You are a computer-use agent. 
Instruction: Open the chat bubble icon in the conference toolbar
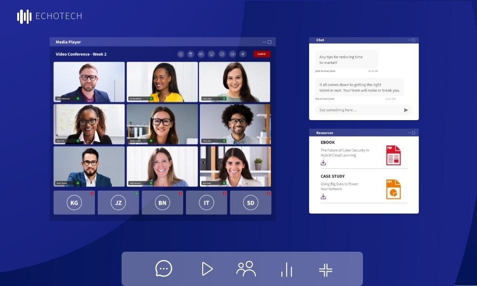(x=222, y=54)
